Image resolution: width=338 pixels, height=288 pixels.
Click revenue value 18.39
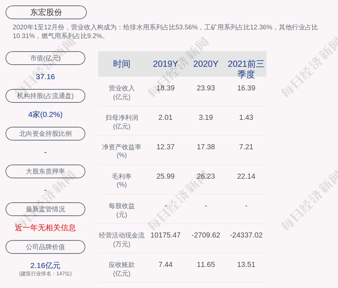166,88
